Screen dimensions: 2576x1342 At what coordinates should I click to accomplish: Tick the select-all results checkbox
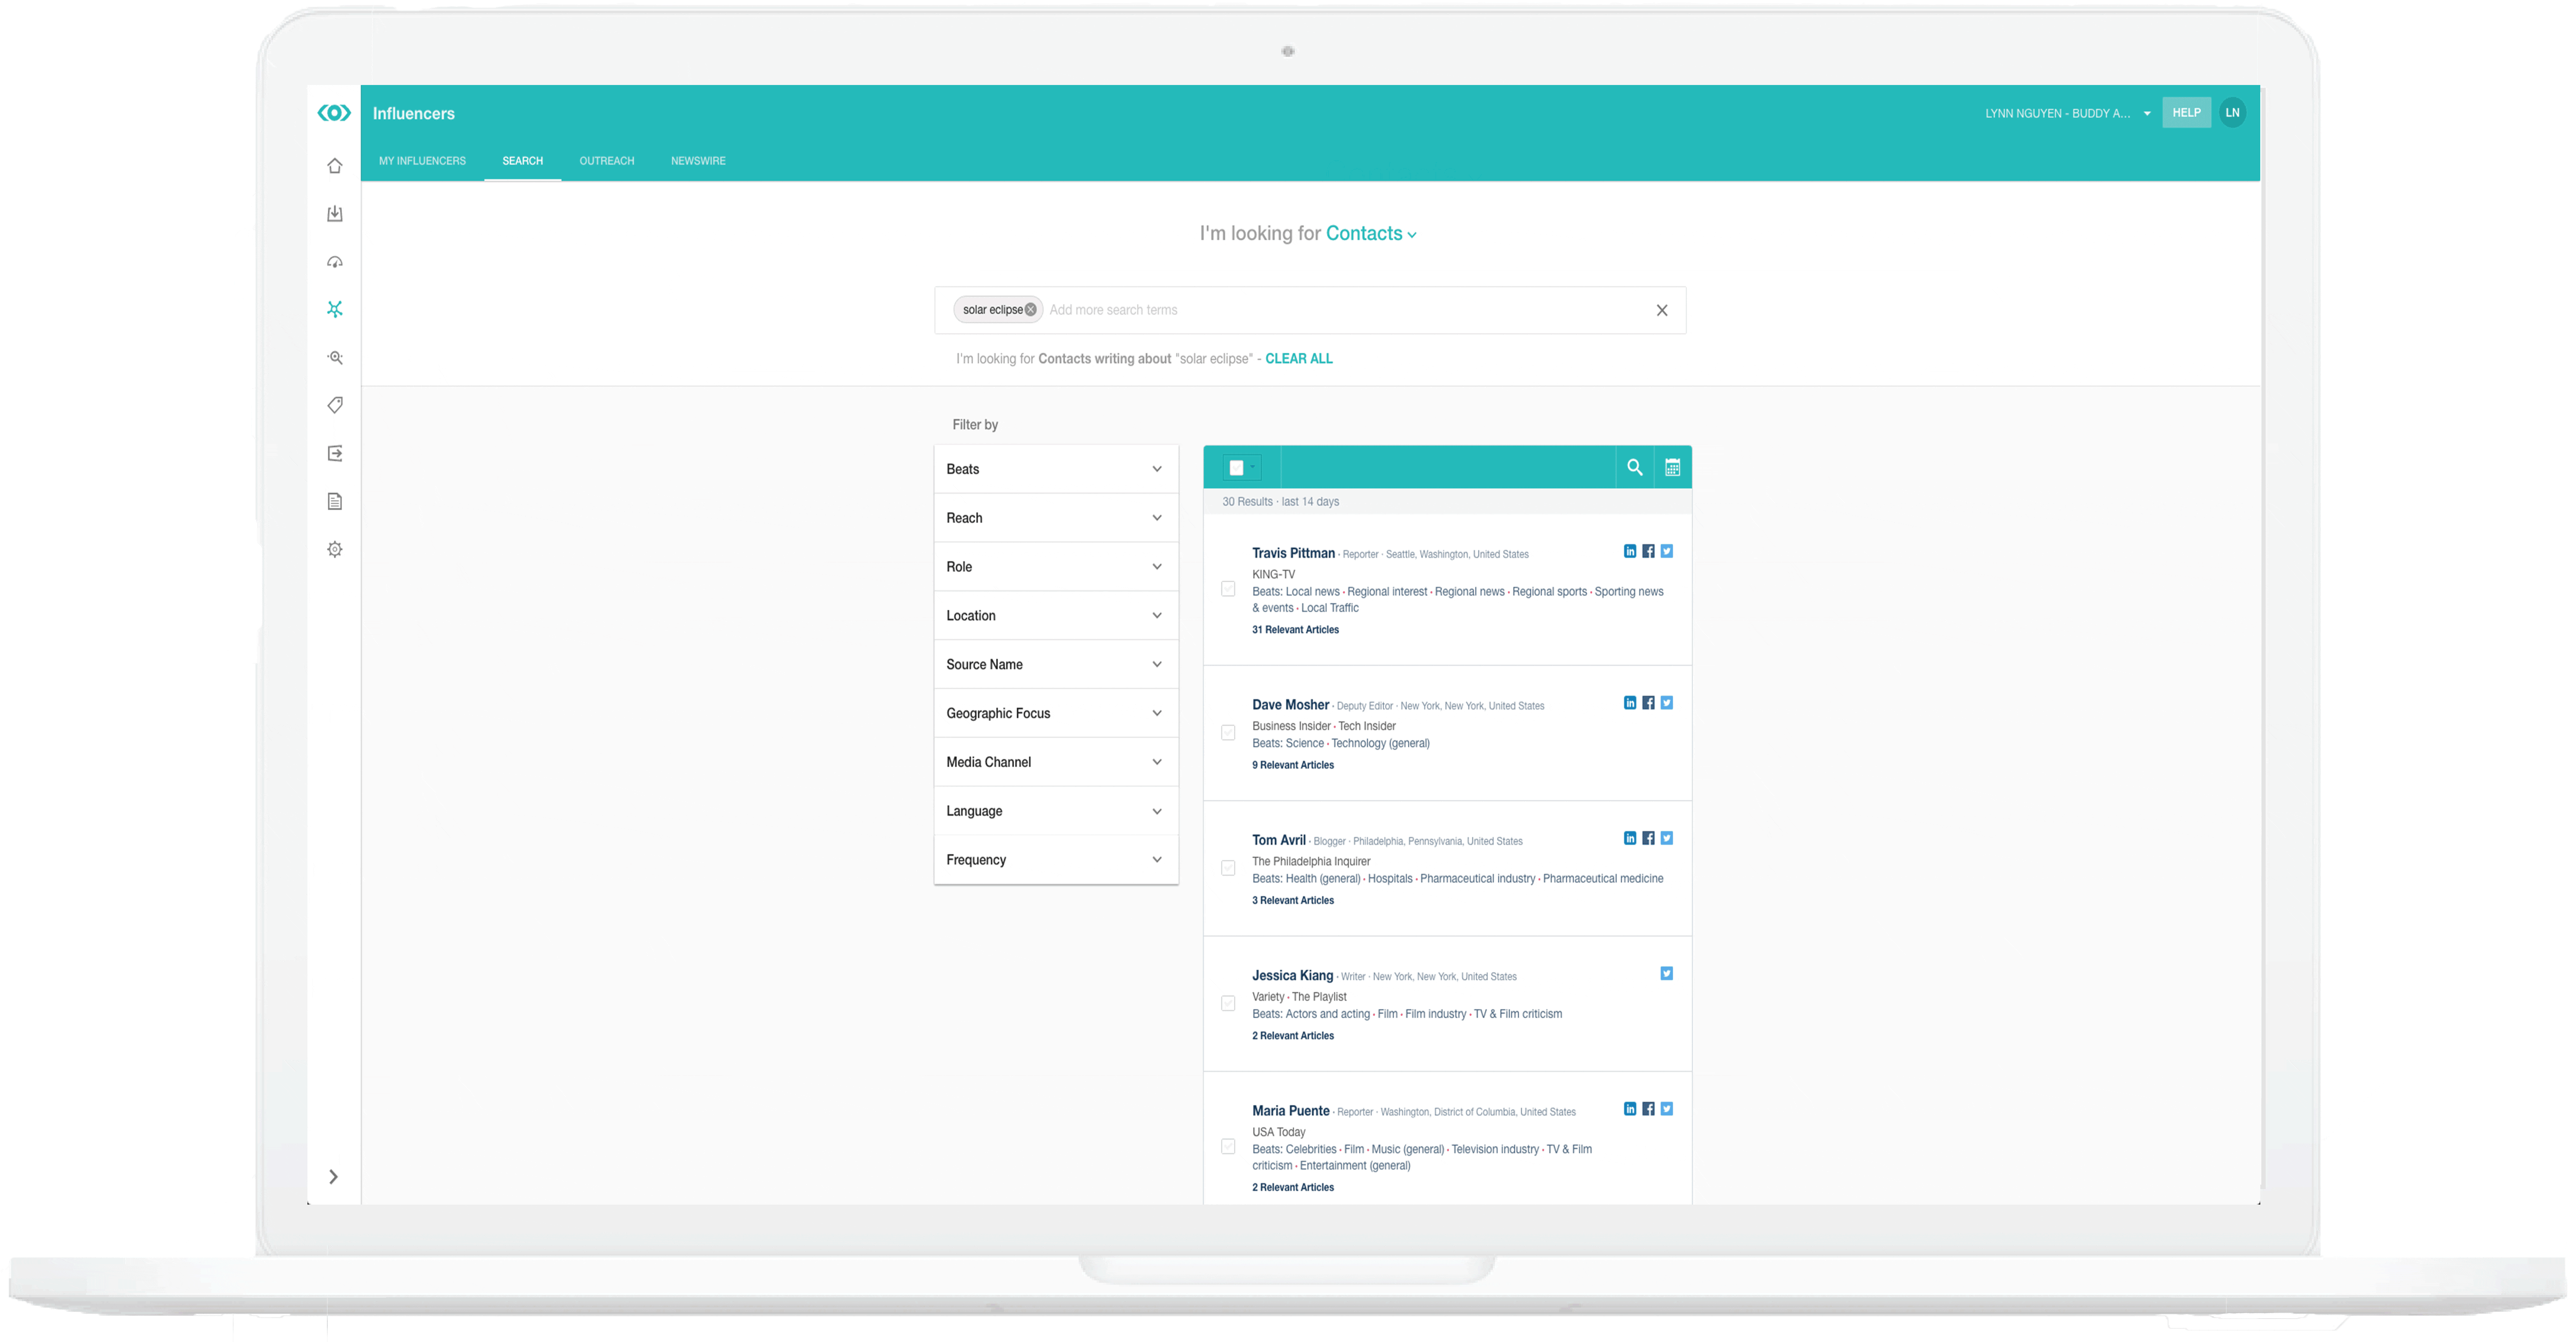click(1236, 467)
